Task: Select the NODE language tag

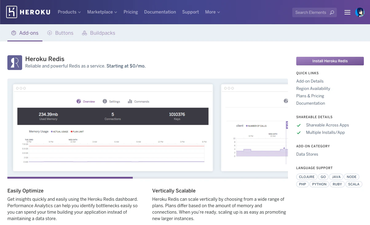Action: [x=352, y=177]
